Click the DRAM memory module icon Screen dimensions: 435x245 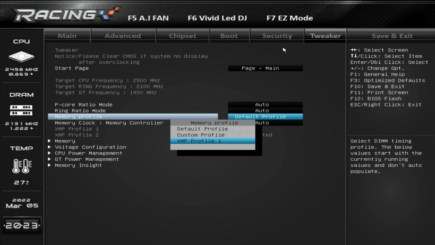[x=21, y=110]
